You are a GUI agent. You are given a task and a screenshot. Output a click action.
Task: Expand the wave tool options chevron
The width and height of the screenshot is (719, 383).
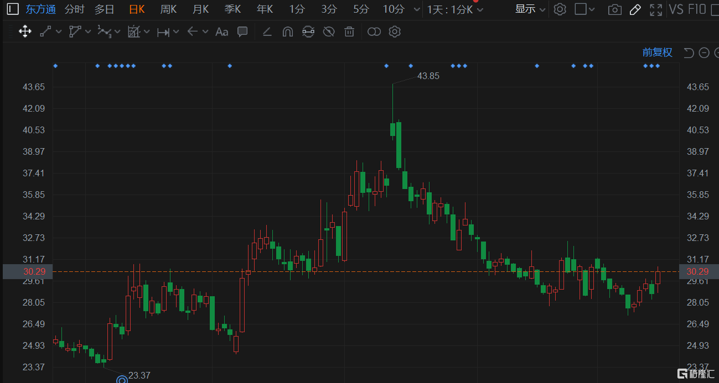(x=117, y=32)
